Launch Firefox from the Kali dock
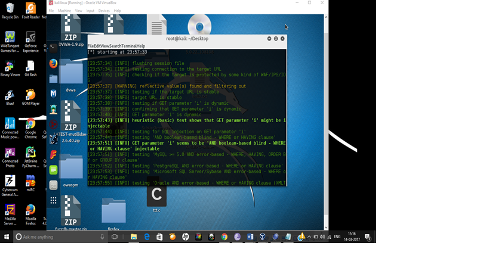The image size is (489, 274). (x=53, y=64)
